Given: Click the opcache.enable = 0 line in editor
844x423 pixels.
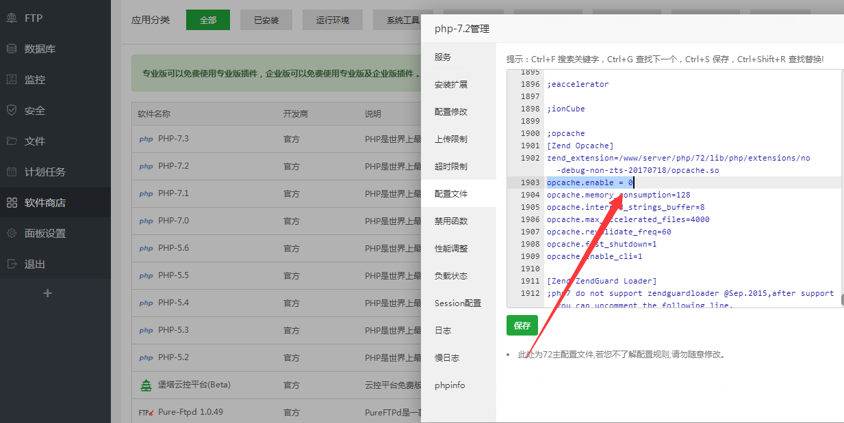Looking at the screenshot, I should pyautogui.click(x=590, y=182).
